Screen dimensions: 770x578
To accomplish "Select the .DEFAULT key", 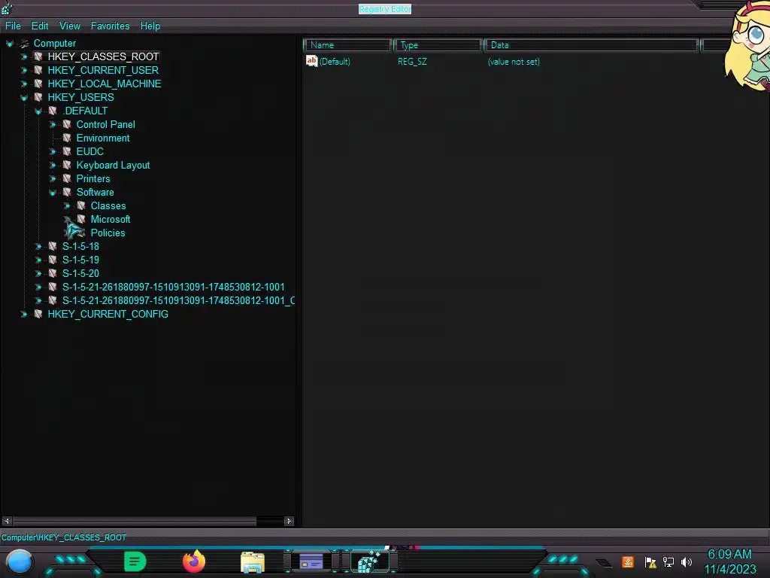I will (x=85, y=111).
